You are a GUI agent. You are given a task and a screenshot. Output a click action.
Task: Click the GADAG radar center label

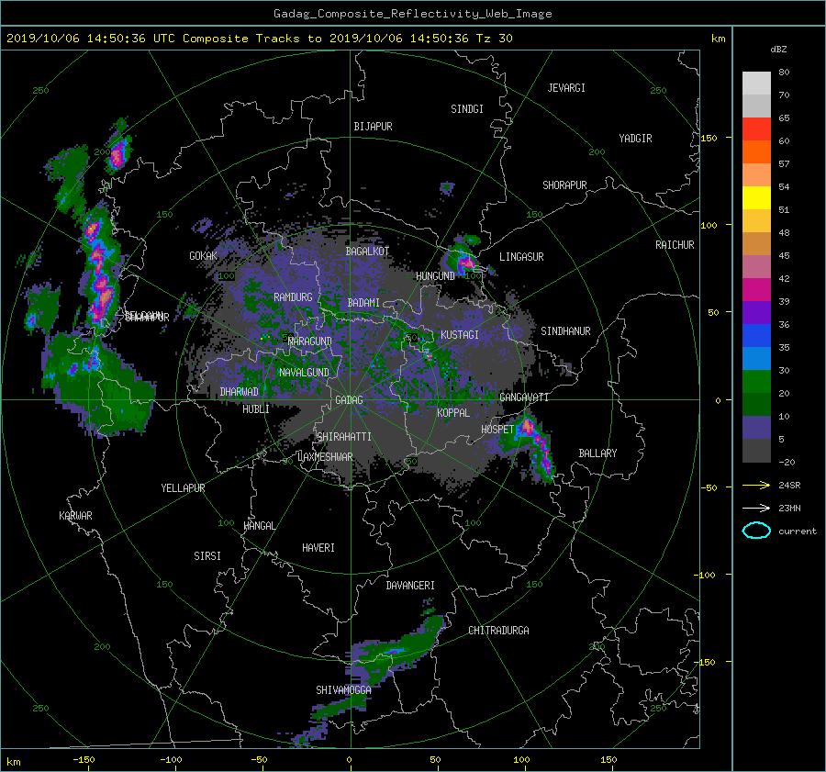350,400
